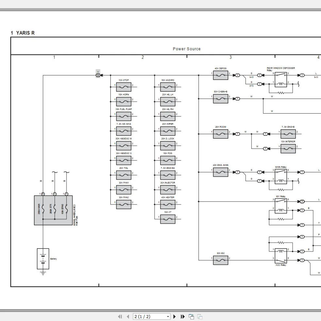The image size is (321, 321).
Task: Click the 'REAR WINDOW DEFOGGER Relay' label
Action: [x=281, y=69]
